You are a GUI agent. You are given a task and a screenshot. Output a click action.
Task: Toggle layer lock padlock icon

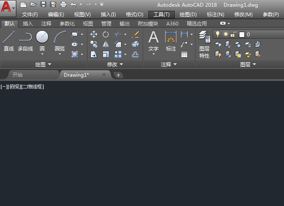234,34
